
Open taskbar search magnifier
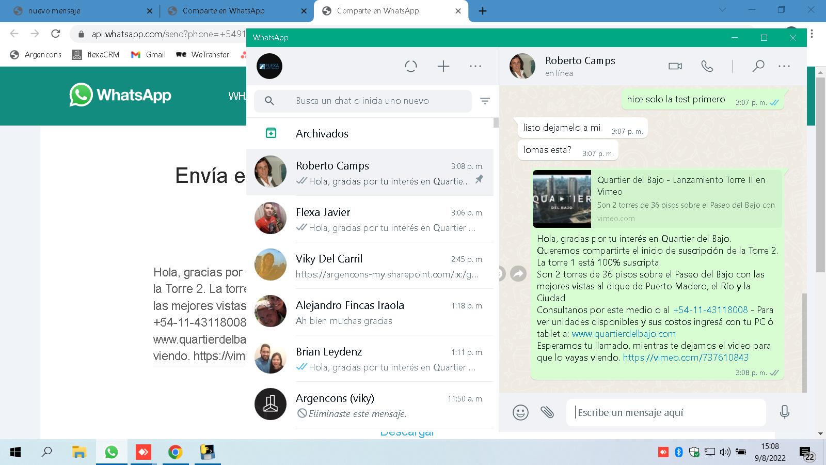pyautogui.click(x=47, y=453)
